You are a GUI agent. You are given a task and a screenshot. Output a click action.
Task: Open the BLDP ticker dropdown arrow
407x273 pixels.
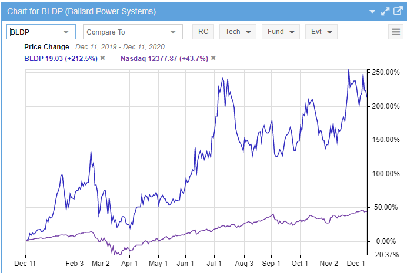(66, 32)
